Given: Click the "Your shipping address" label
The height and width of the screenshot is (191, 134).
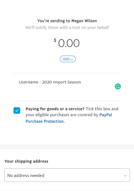Looking at the screenshot, I should (26, 161).
